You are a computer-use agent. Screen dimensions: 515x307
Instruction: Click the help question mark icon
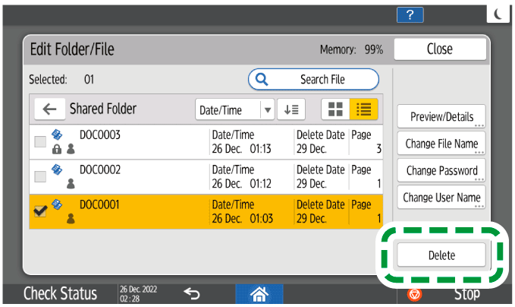tap(410, 16)
